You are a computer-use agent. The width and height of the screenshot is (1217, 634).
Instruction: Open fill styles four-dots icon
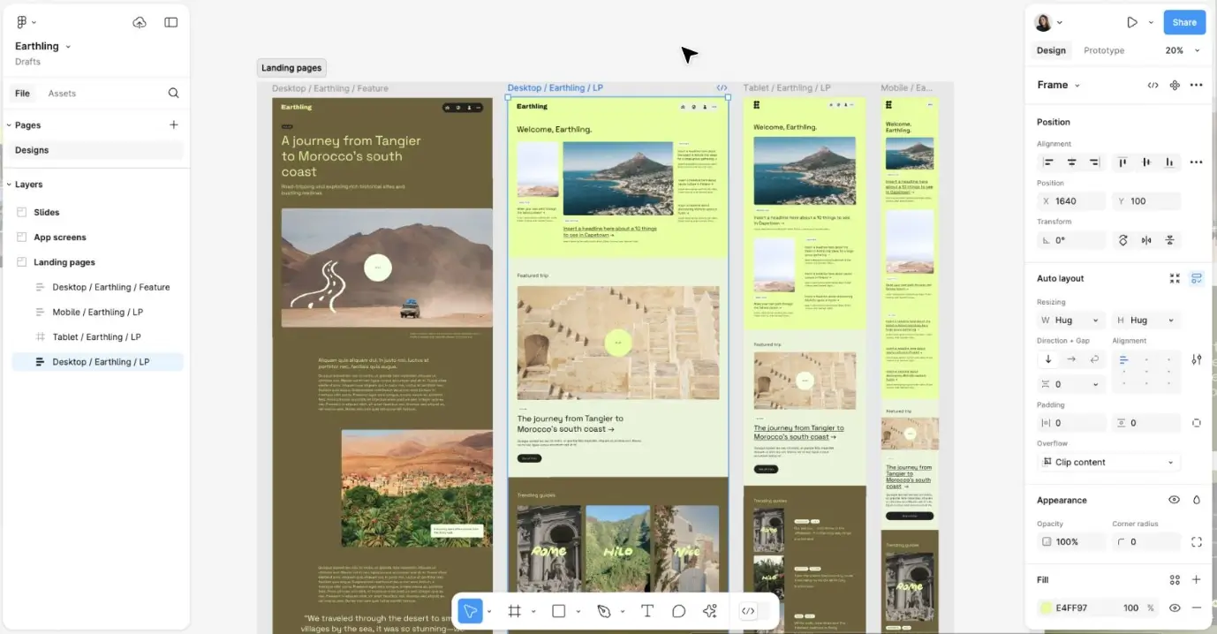(1175, 580)
